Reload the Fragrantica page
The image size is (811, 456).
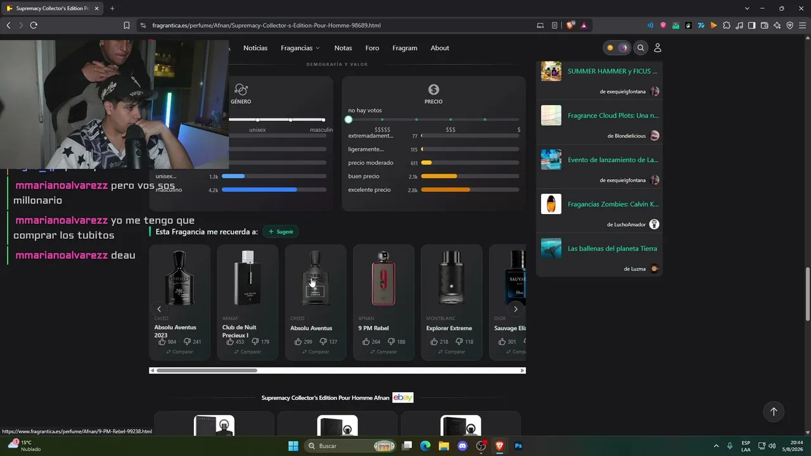coord(34,25)
